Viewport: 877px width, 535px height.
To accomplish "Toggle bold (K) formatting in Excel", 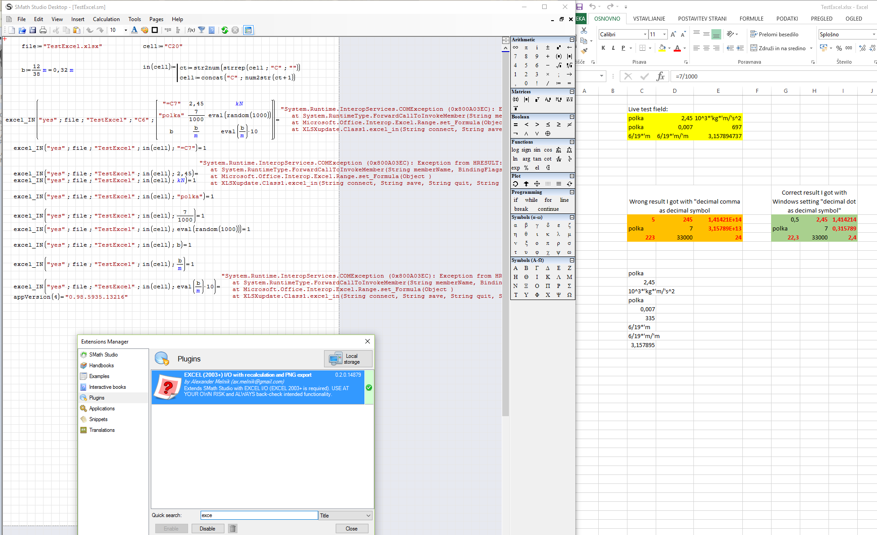I will click(x=603, y=48).
